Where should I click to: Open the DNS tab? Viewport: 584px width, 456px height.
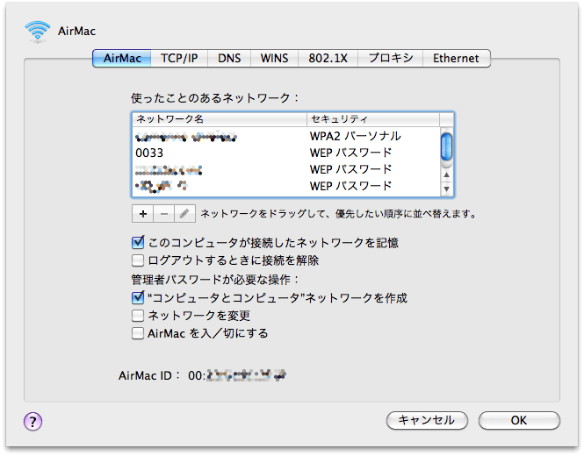pos(229,59)
